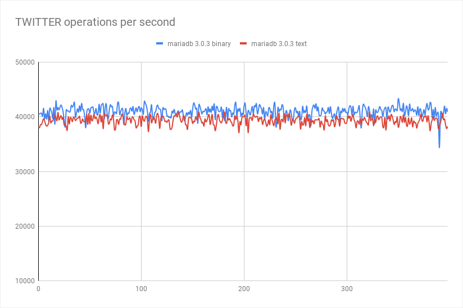The width and height of the screenshot is (463, 308).
Task: Click the horizontal gridline at 20000
Action: coord(243,226)
